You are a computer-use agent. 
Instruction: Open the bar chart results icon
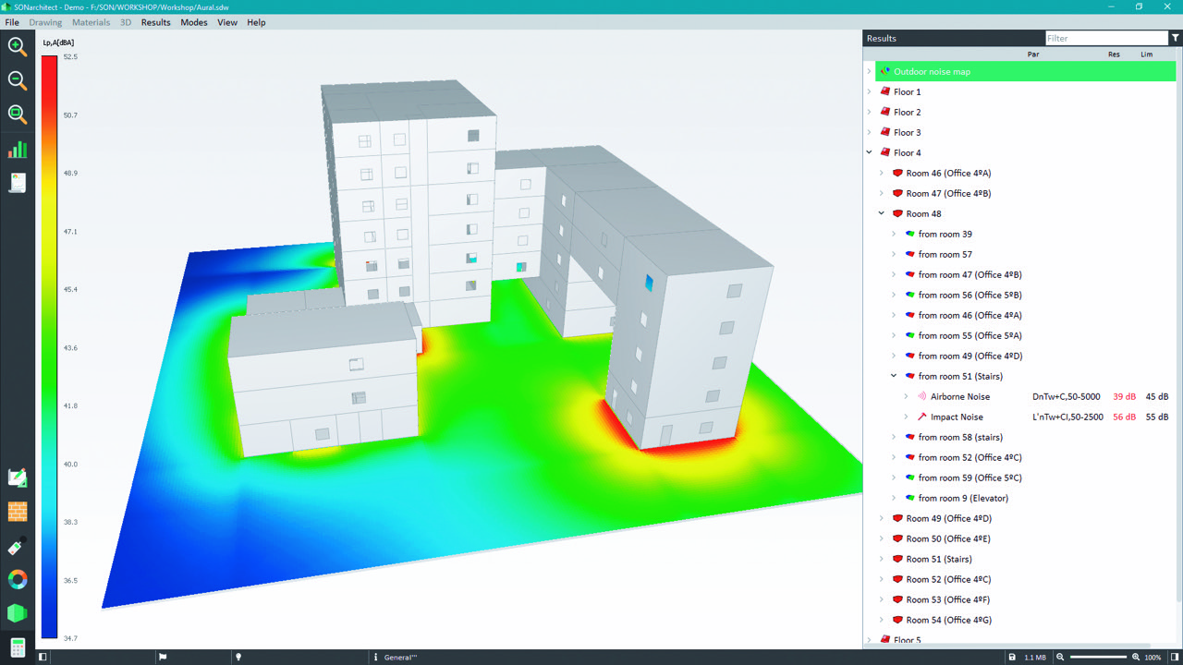18,150
